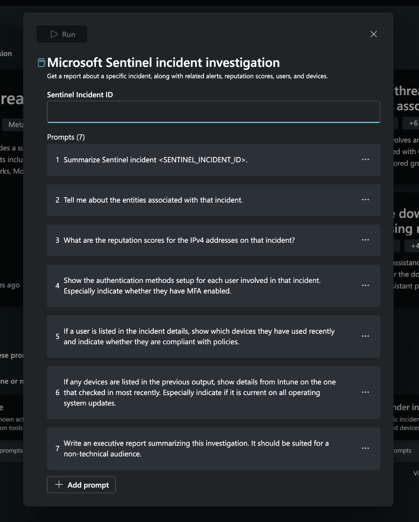This screenshot has width=419, height=522.
Task: Open options menu for prompt 1
Action: (x=365, y=160)
